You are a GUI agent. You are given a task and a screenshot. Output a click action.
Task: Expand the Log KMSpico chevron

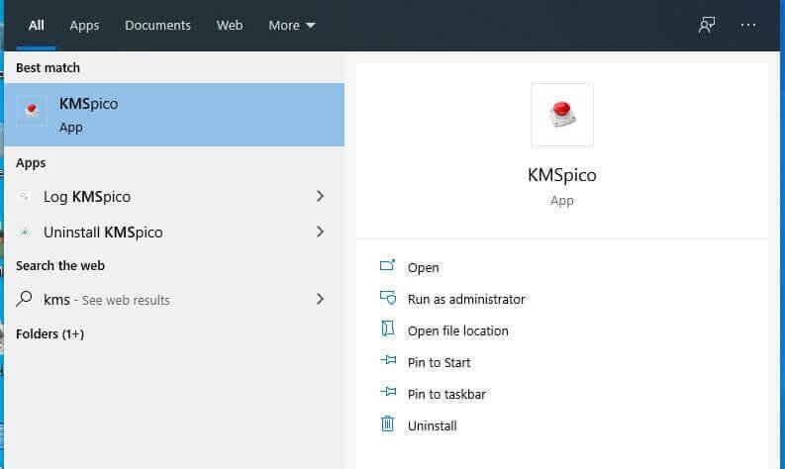tap(321, 196)
